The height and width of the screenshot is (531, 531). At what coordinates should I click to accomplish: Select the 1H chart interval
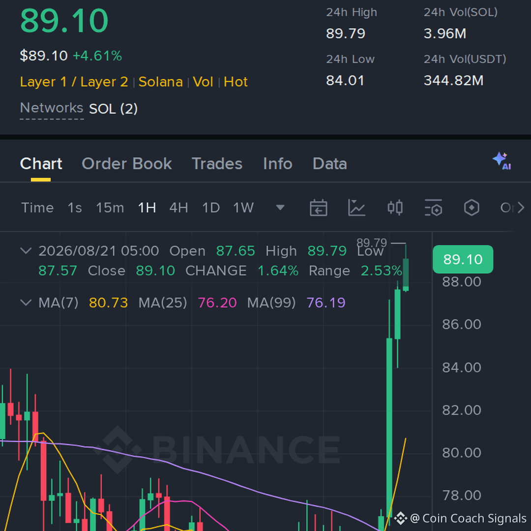[x=147, y=207]
